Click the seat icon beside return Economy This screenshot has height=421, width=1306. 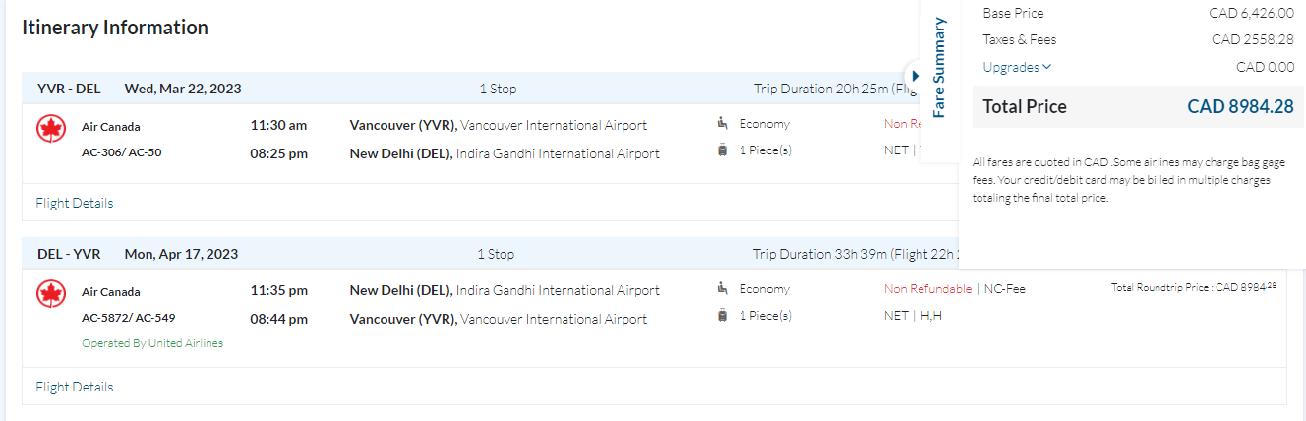(723, 289)
